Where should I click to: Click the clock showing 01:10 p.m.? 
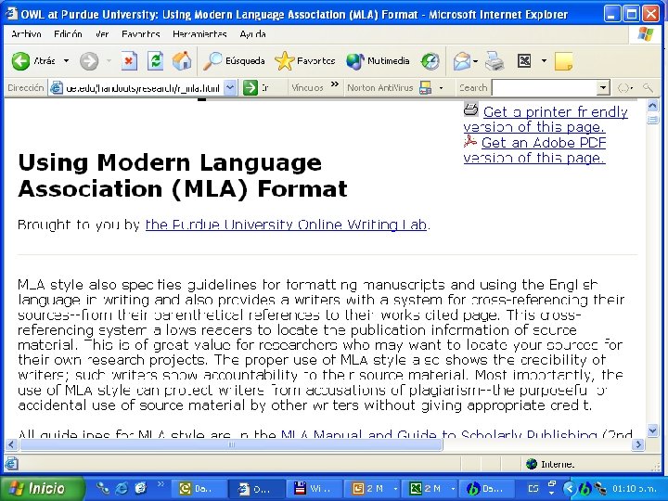635,489
